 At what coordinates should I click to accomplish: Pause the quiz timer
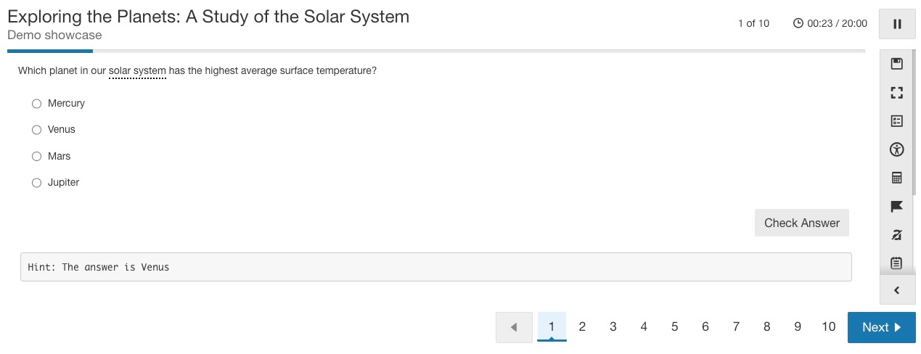coord(897,24)
